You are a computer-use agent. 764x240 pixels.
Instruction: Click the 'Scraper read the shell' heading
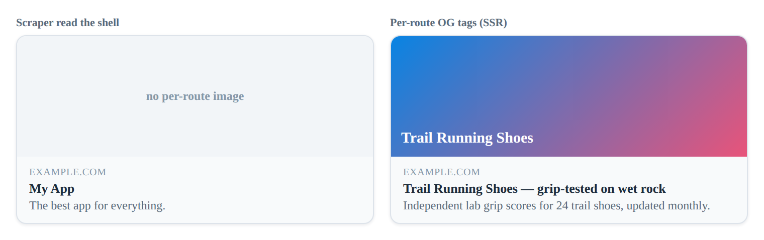coord(68,23)
